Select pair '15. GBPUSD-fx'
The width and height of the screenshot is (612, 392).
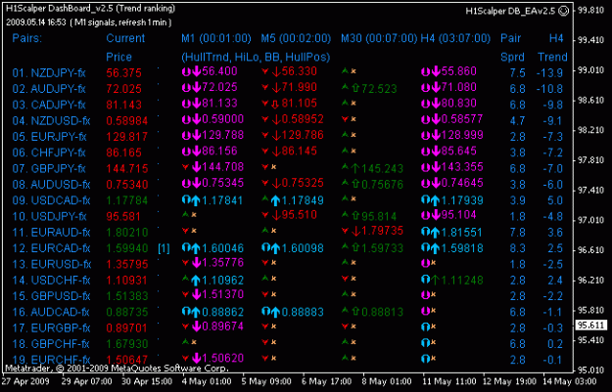pos(51,296)
